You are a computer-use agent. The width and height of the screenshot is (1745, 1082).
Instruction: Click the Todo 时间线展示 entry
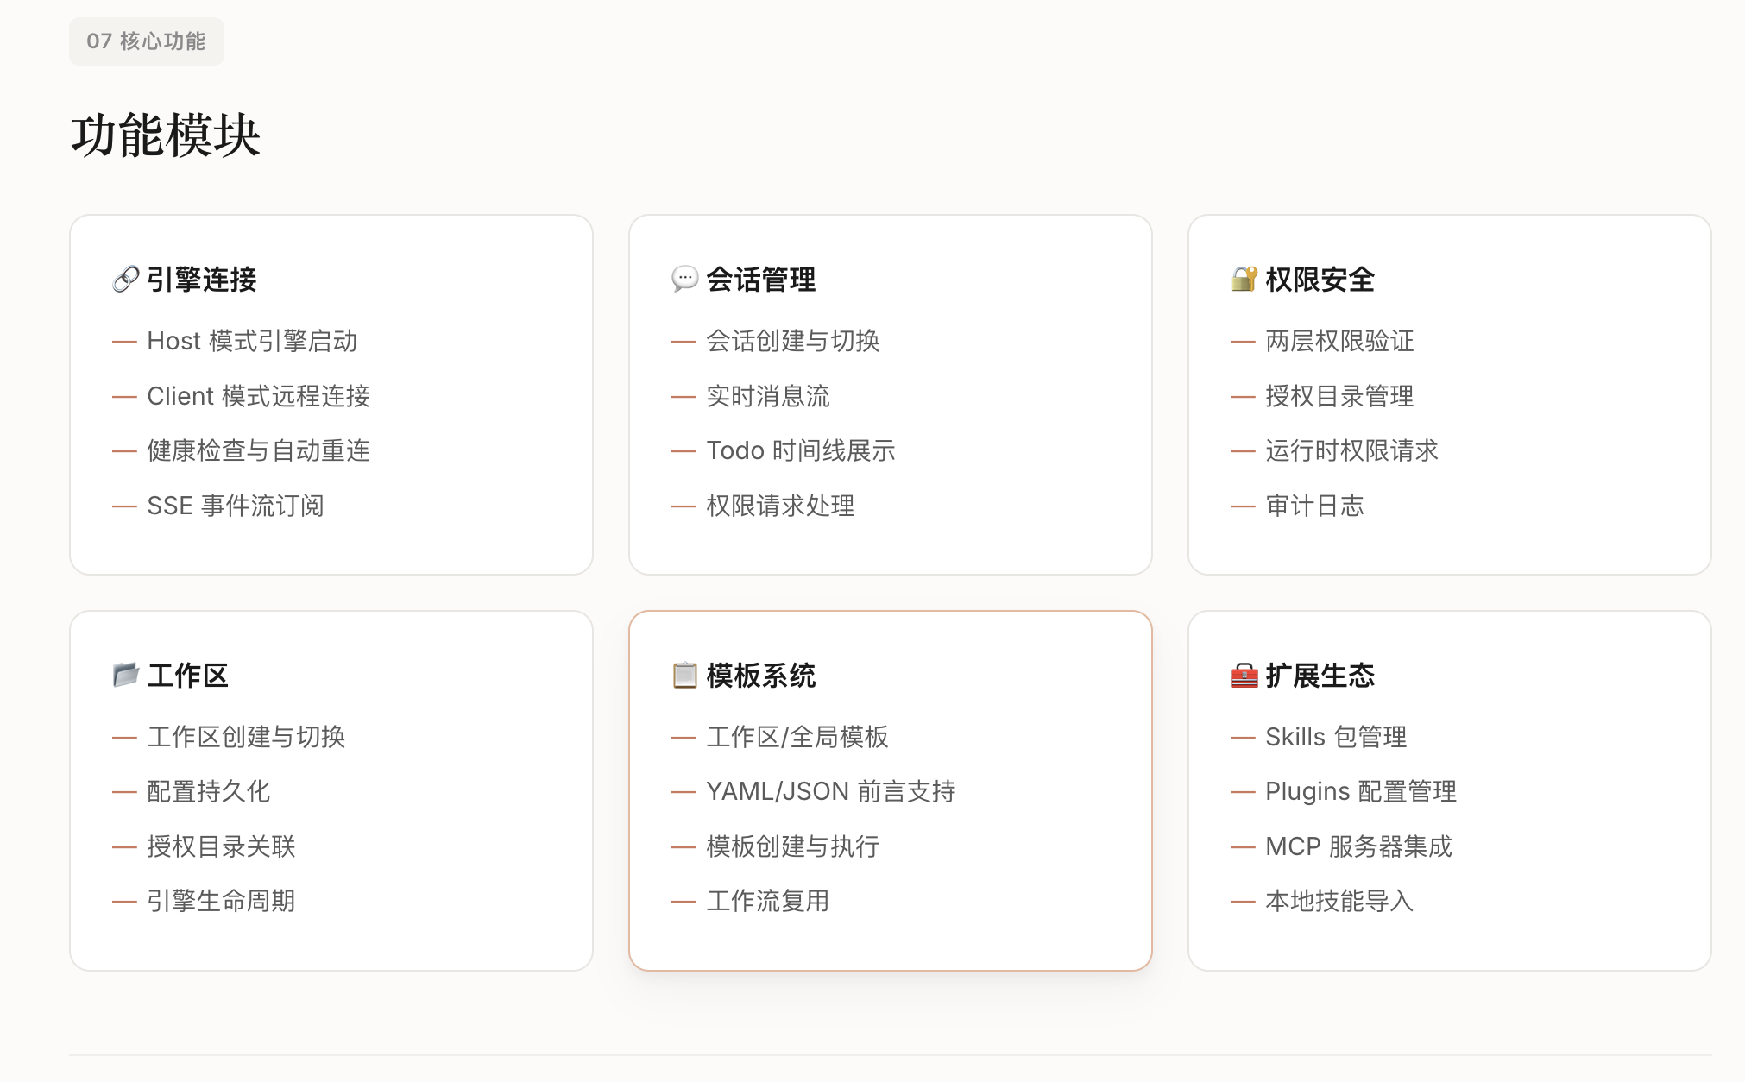[800, 450]
